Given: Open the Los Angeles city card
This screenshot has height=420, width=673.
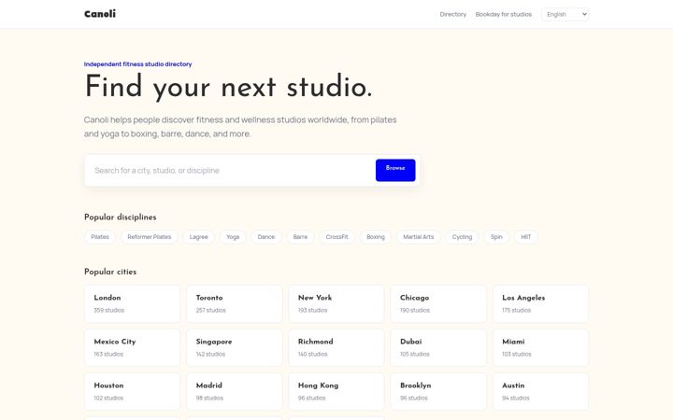Looking at the screenshot, I should pyautogui.click(x=541, y=304).
